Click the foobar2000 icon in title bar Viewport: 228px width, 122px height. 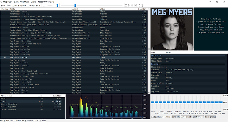tap(2, 2)
